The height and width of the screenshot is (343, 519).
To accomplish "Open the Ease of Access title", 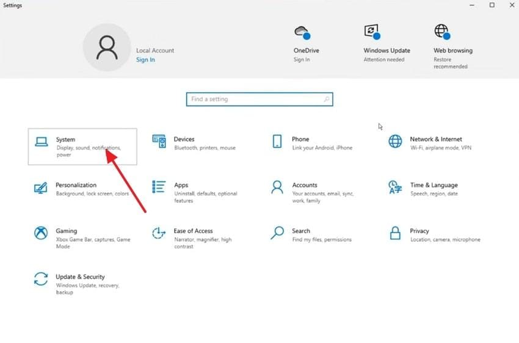I will point(194,231).
